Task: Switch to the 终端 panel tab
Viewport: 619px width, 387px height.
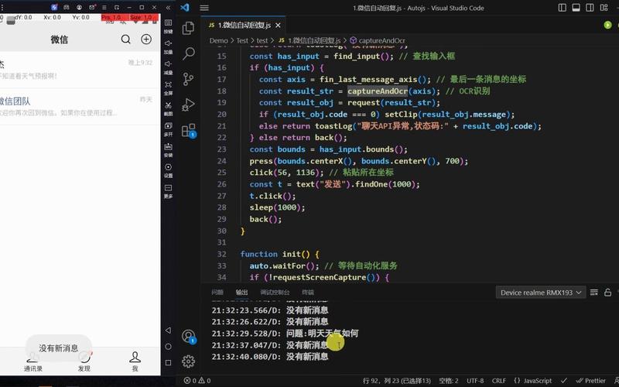Action: click(x=308, y=293)
